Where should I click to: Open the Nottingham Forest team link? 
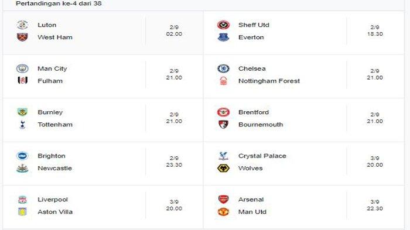click(269, 81)
